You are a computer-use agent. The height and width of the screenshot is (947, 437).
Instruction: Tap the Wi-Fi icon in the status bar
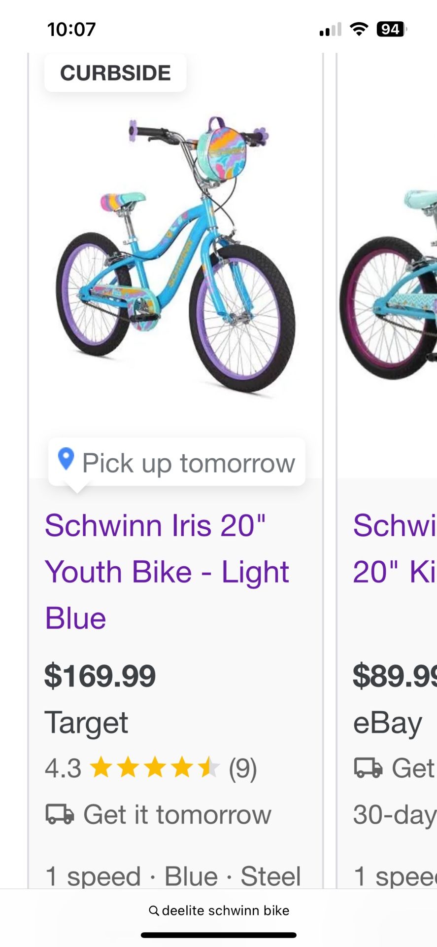click(359, 29)
